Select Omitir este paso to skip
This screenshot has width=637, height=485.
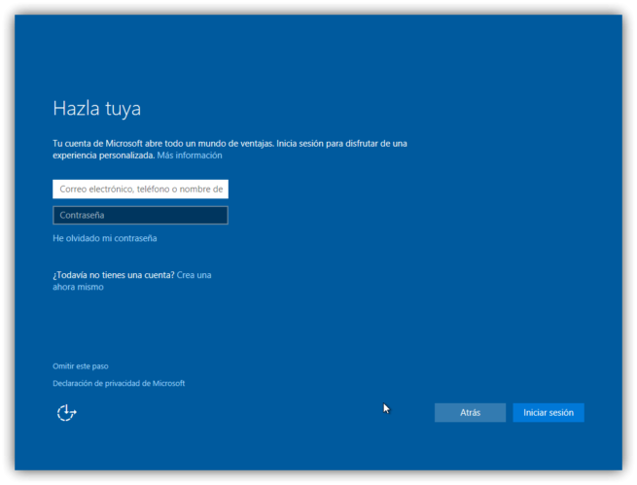(81, 366)
